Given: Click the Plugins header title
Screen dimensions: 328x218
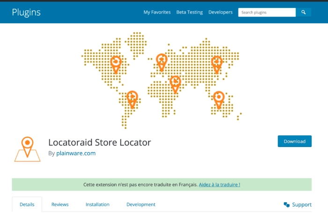Looking at the screenshot, I should (26, 12).
